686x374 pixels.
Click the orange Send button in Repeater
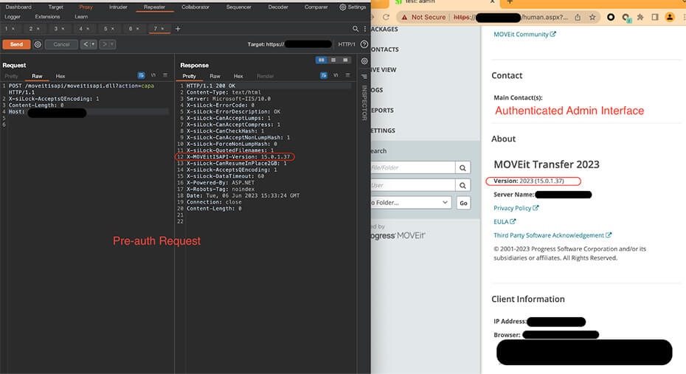coord(16,44)
